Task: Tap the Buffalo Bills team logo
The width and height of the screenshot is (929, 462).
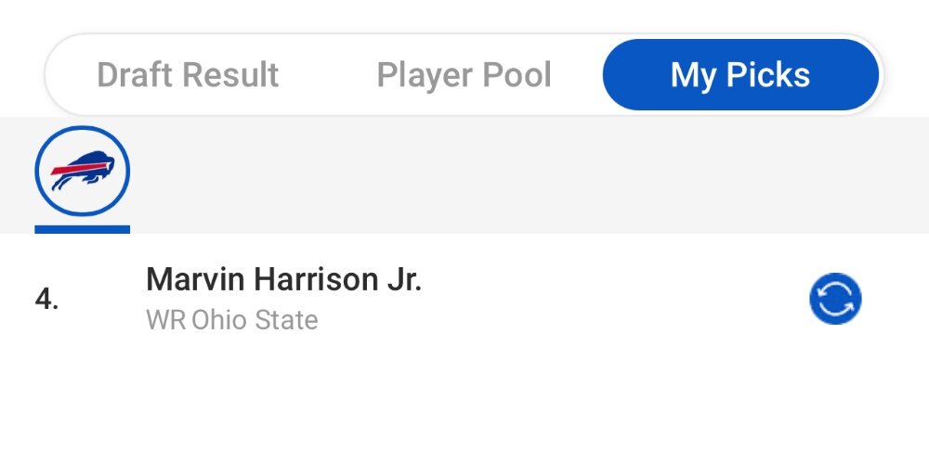Action: (x=83, y=171)
